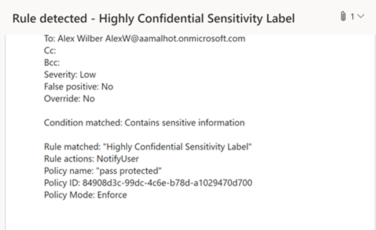Expand the attachments chevron in the header

(x=361, y=16)
